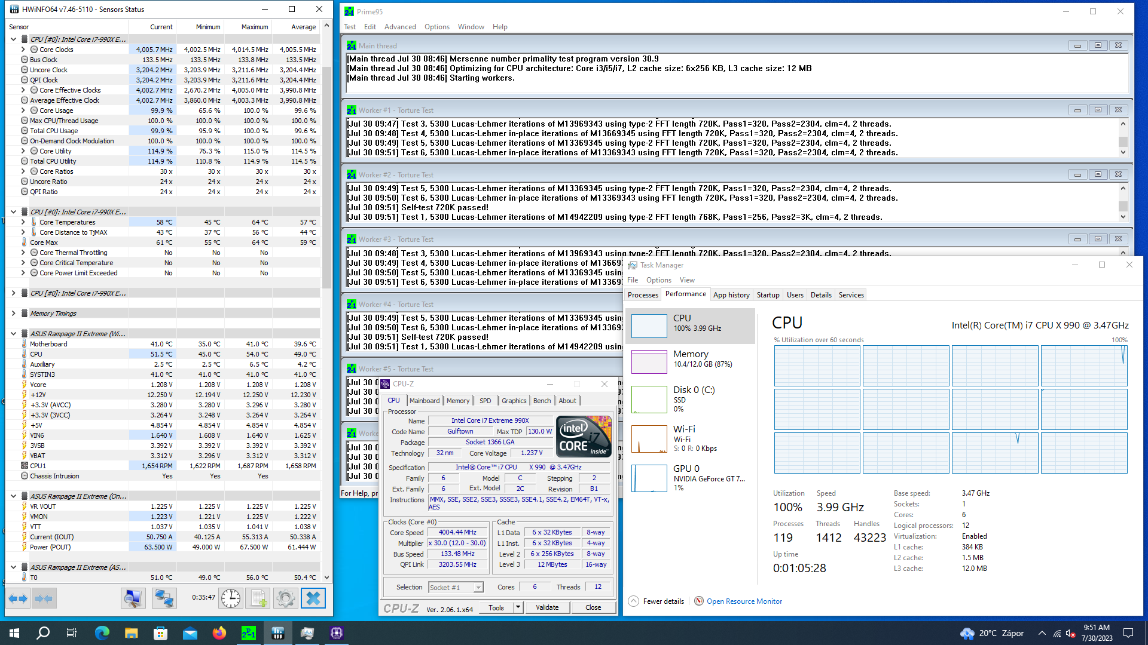Open HWiNFO network computers icon
Image resolution: width=1148 pixels, height=645 pixels.
pyautogui.click(x=163, y=598)
